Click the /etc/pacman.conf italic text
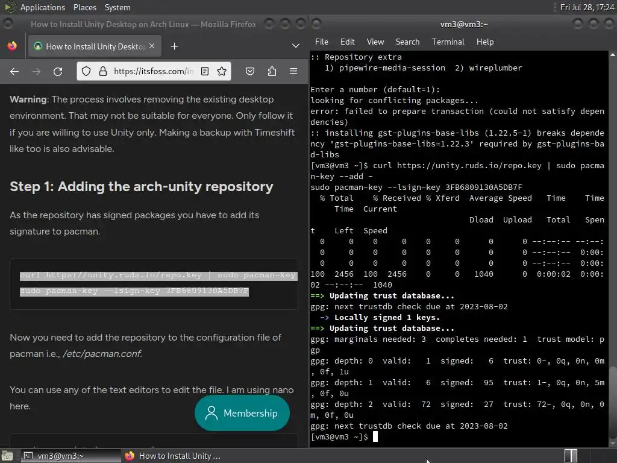This screenshot has height=463, width=617. click(x=102, y=353)
